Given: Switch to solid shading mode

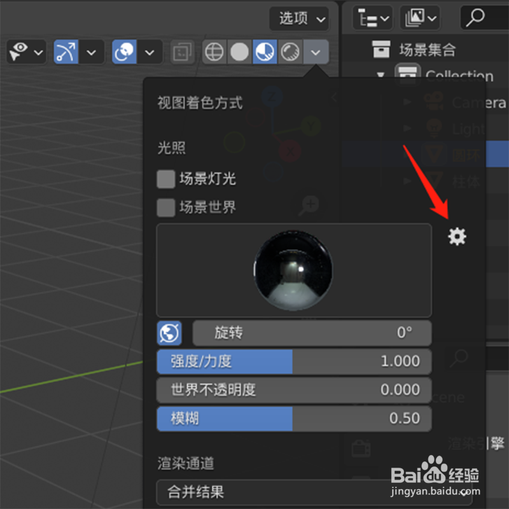Looking at the screenshot, I should point(240,52).
